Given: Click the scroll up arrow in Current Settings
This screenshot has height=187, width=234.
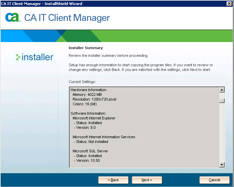Looking at the screenshot, I should [x=222, y=90].
